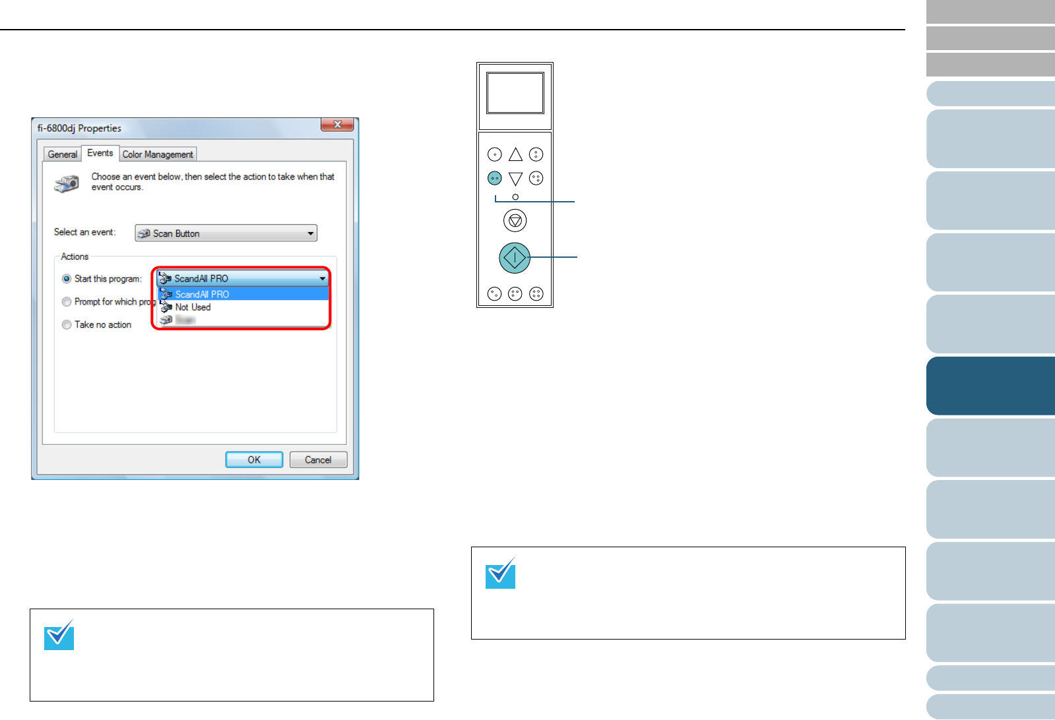Click the dark blue sidebar chapter tab
Viewport: 1055px width, 720px height.
(x=990, y=386)
